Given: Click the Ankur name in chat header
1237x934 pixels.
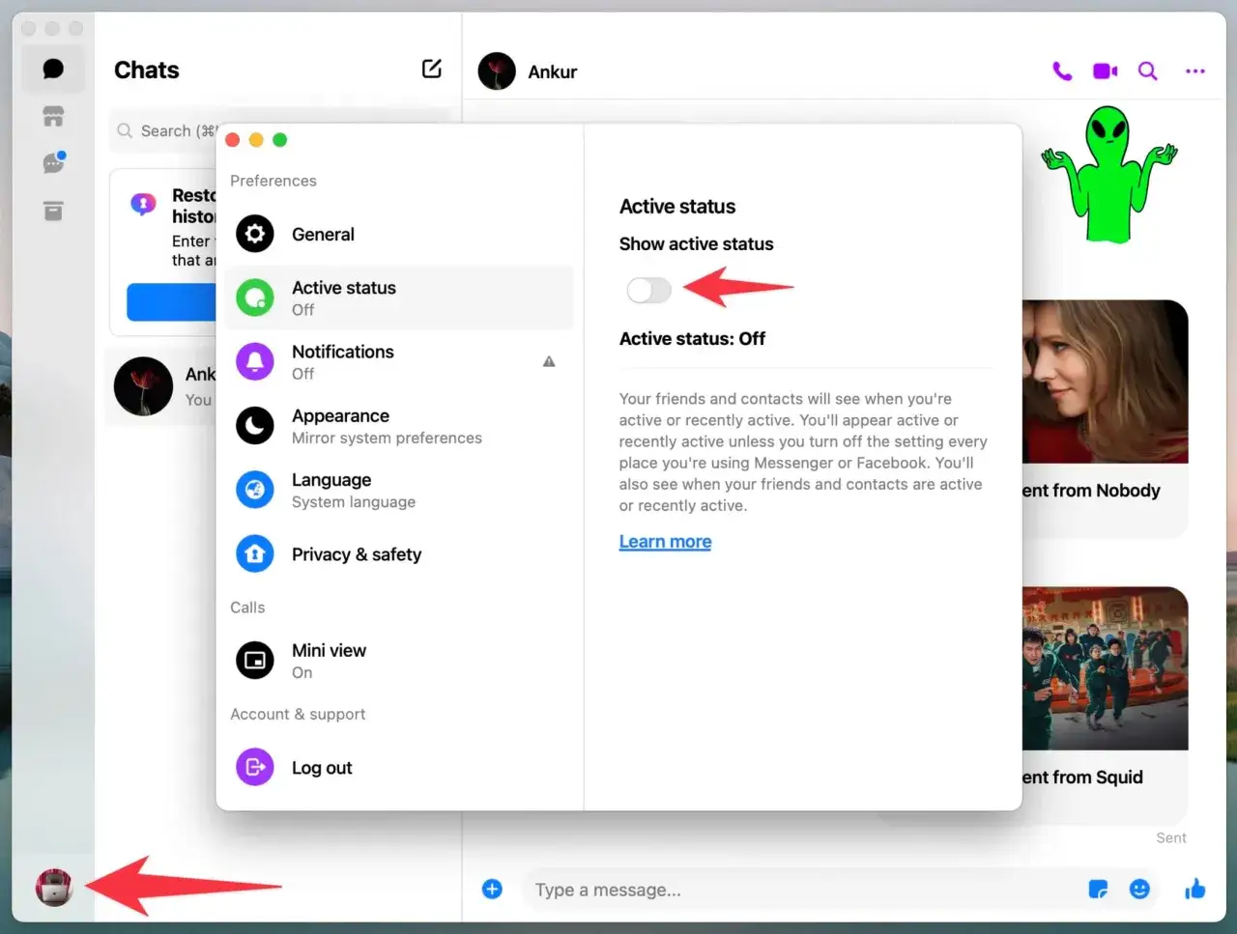Looking at the screenshot, I should pyautogui.click(x=552, y=71).
